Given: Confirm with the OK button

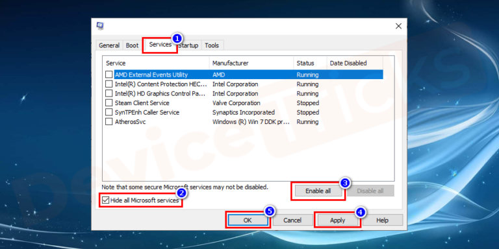Looking at the screenshot, I should click(248, 220).
